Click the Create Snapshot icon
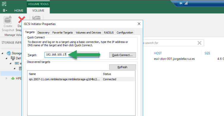The width and height of the screenshot is (224, 116). coord(8,20)
